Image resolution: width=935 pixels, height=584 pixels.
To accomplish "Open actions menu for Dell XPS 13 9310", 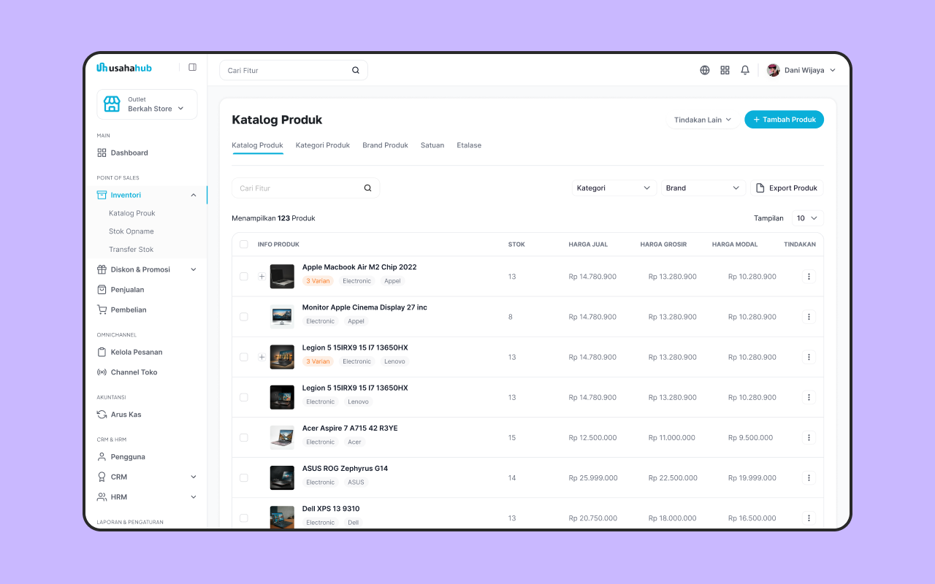I will [809, 518].
